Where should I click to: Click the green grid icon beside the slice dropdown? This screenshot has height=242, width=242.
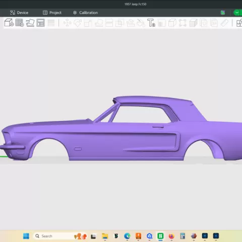223,13
